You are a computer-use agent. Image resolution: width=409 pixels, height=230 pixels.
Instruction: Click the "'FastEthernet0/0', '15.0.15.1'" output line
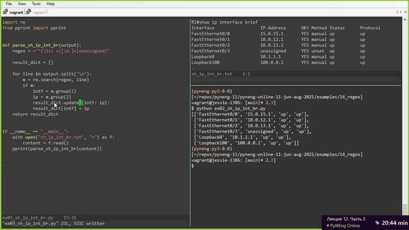point(250,114)
